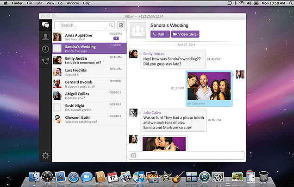294x187 pixels.
Task: Click the Spotlight search icon in menu bar
Action: tap(291, 3)
